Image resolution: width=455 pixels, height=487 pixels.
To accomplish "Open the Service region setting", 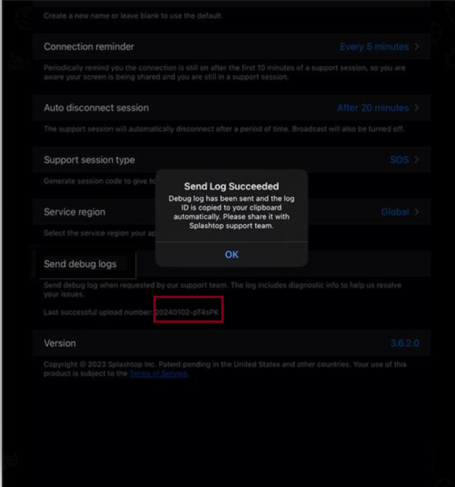I will point(231,212).
